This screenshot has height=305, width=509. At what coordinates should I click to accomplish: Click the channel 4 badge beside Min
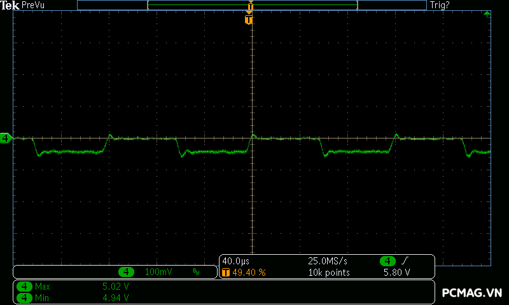point(24,297)
